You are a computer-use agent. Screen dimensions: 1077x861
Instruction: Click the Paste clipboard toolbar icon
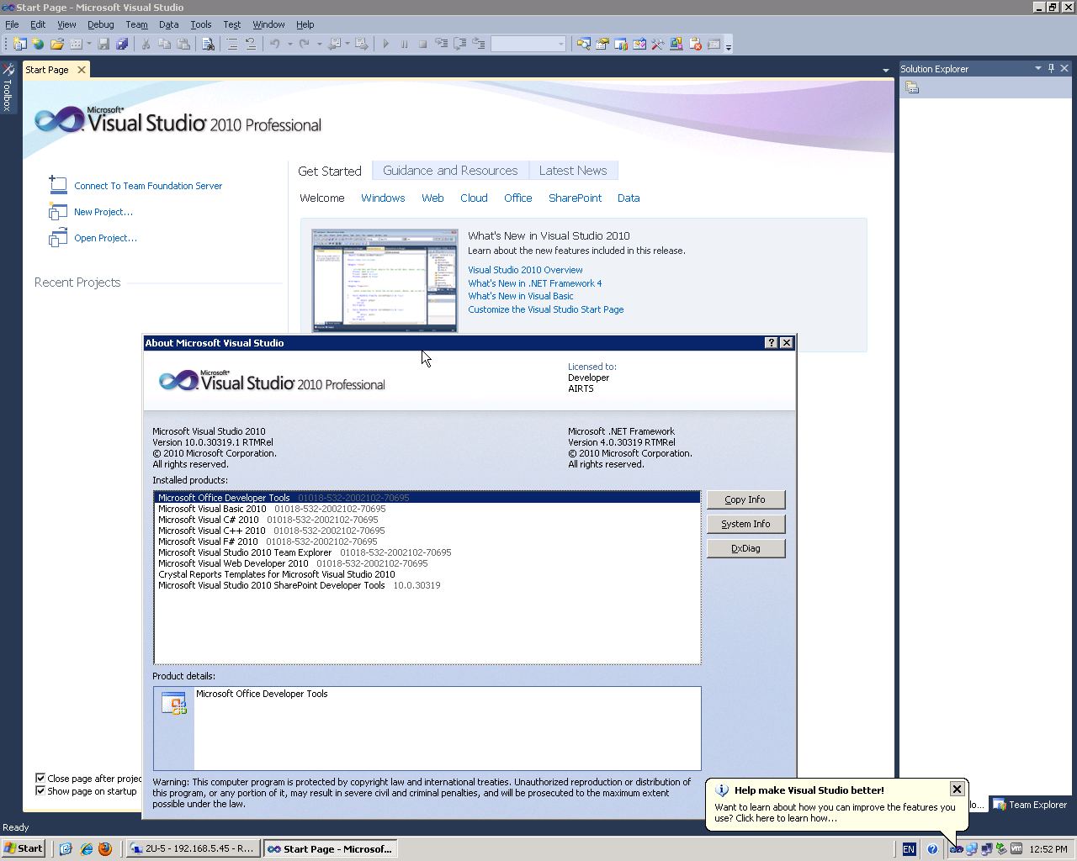click(183, 44)
